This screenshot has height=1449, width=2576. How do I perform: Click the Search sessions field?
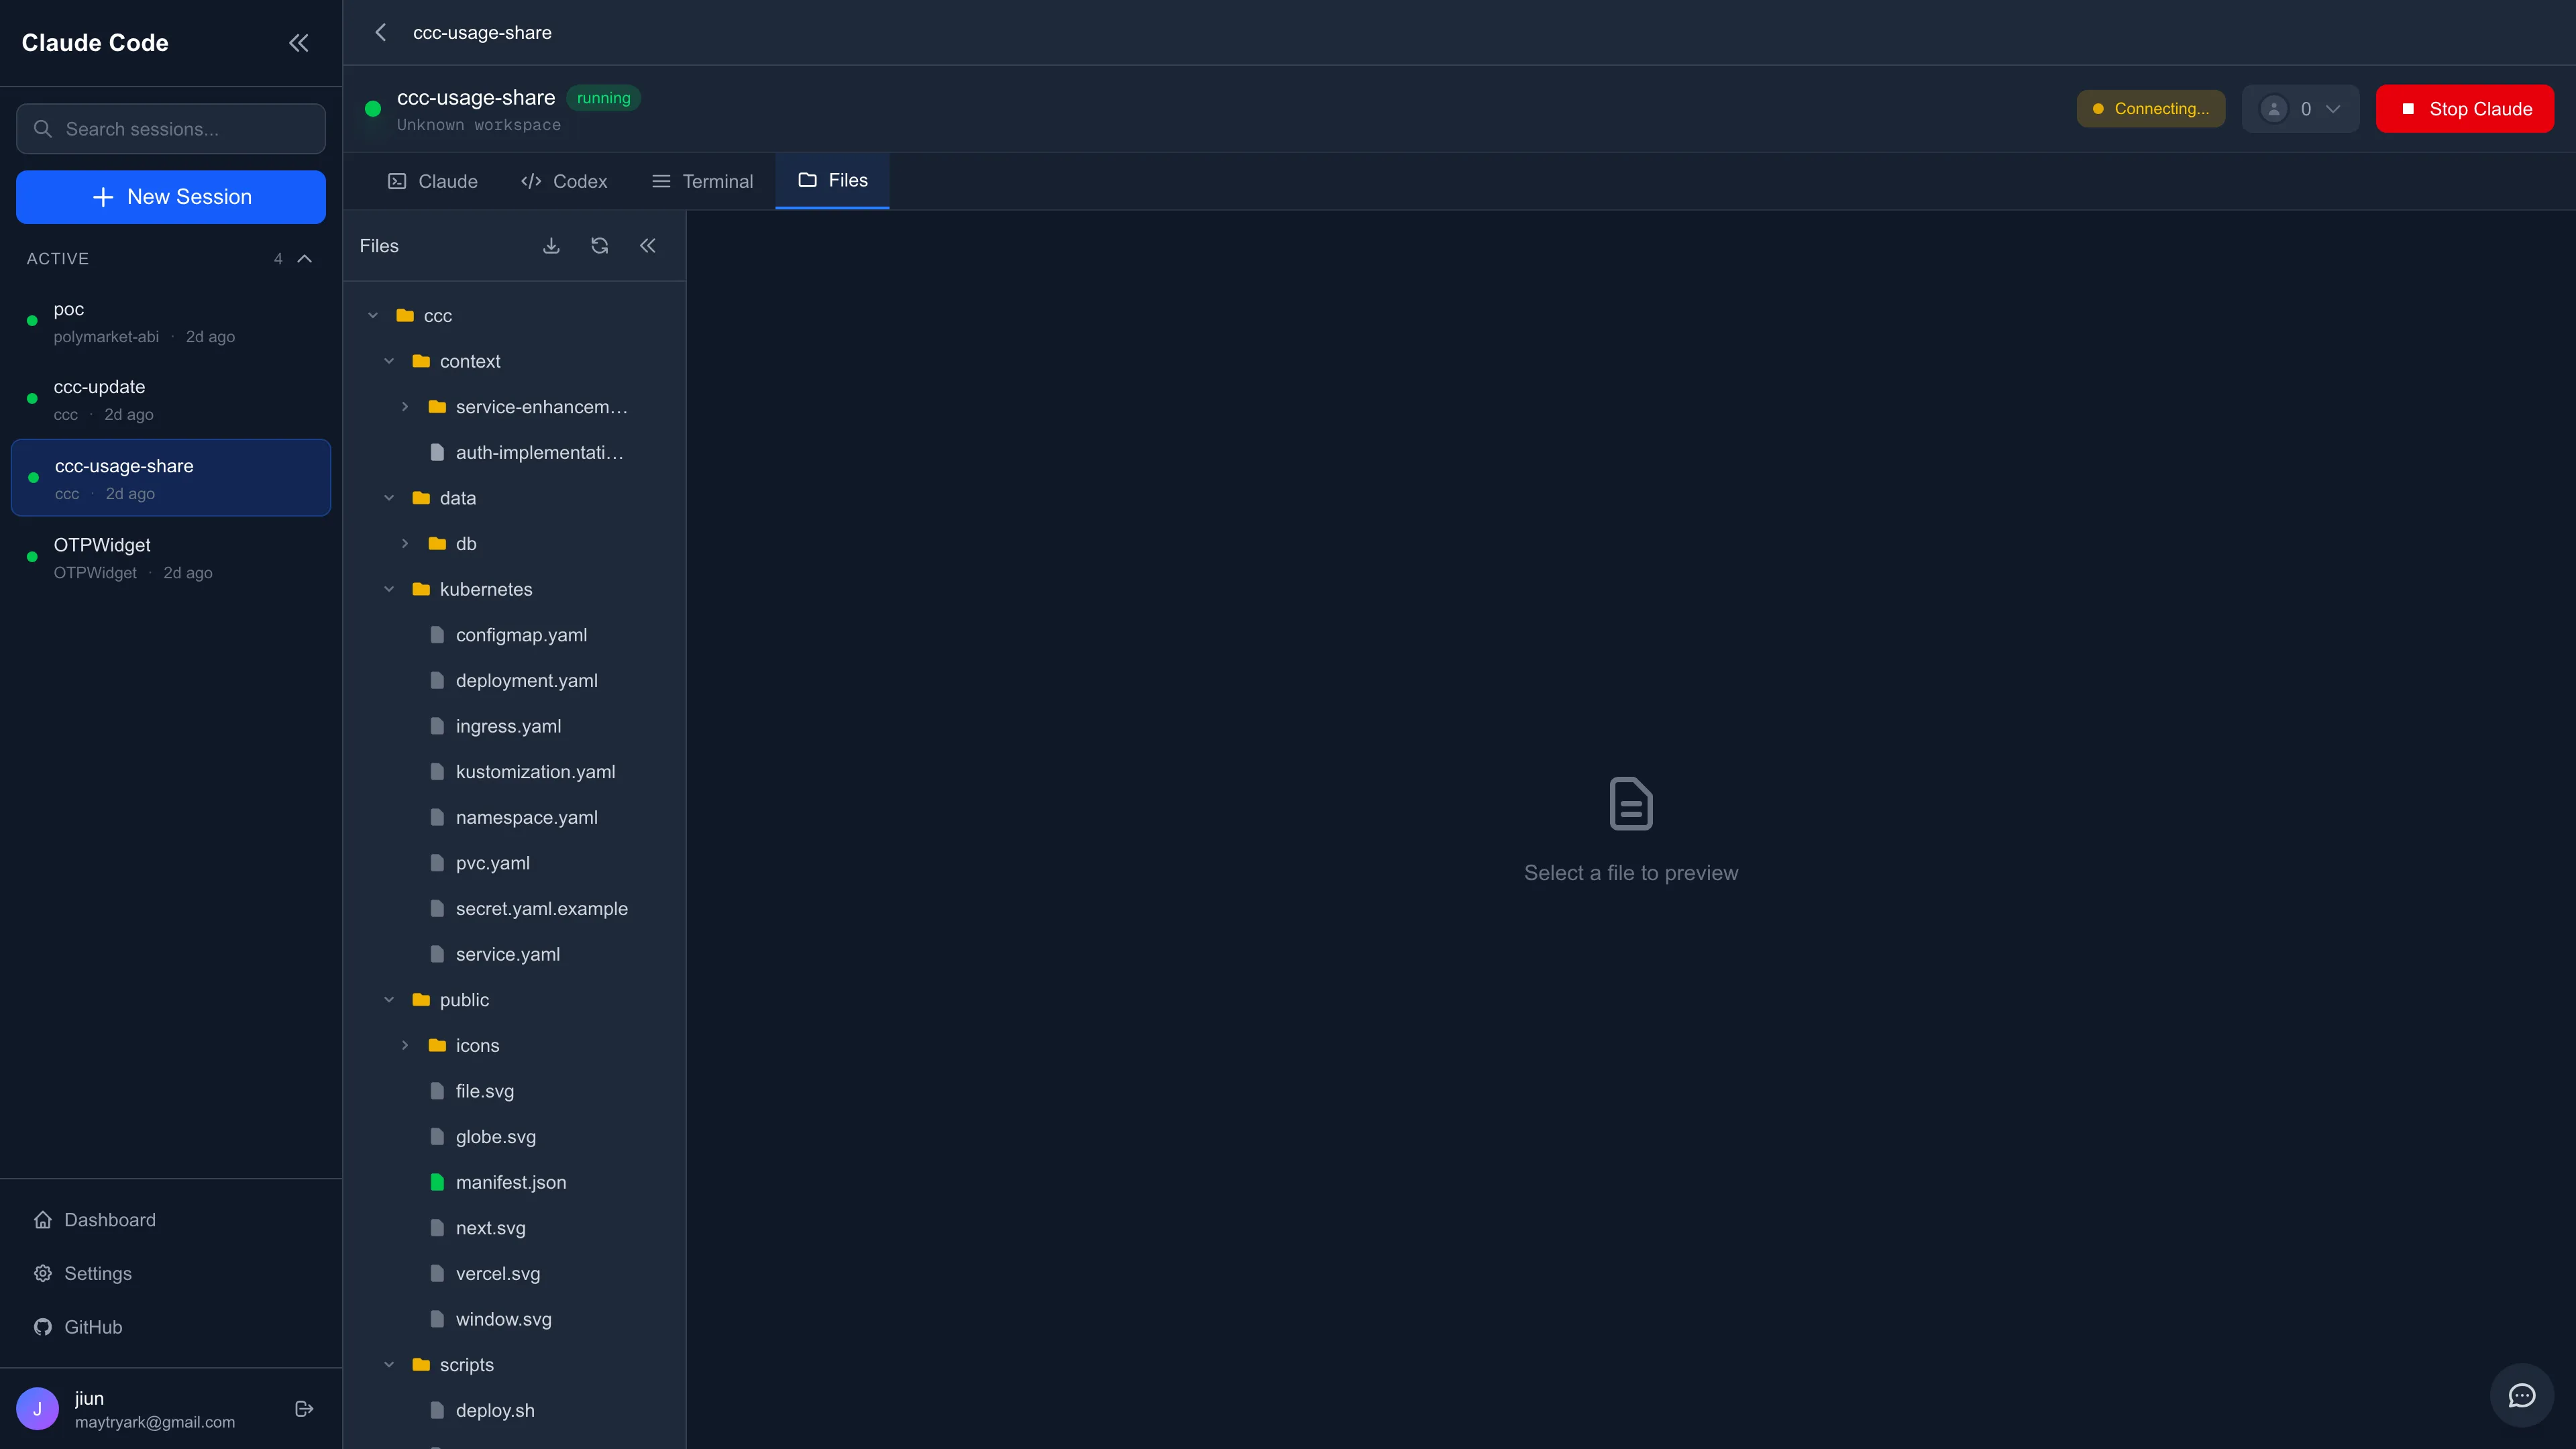(171, 129)
